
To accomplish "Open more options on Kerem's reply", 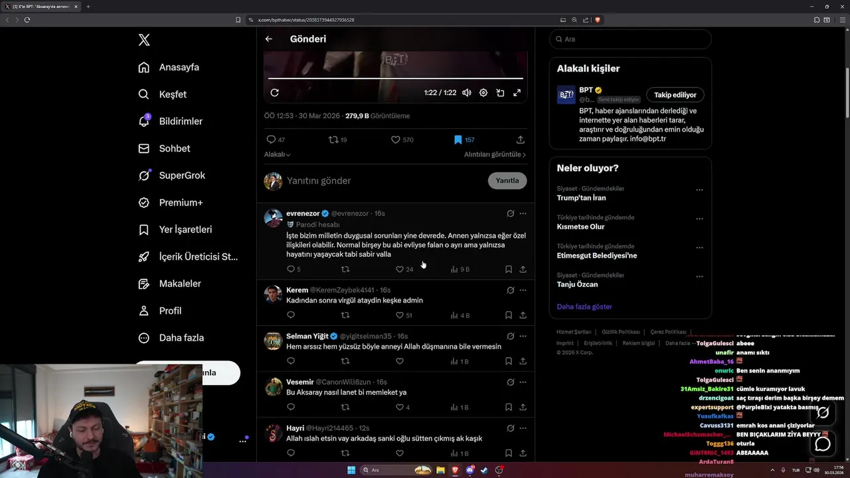I will coord(523,290).
